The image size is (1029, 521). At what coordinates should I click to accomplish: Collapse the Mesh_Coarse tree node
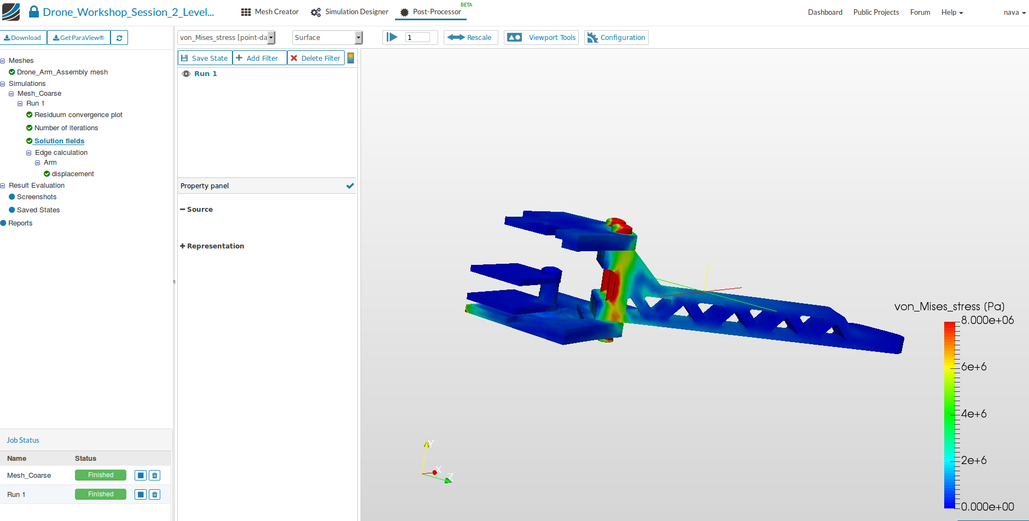(11, 94)
